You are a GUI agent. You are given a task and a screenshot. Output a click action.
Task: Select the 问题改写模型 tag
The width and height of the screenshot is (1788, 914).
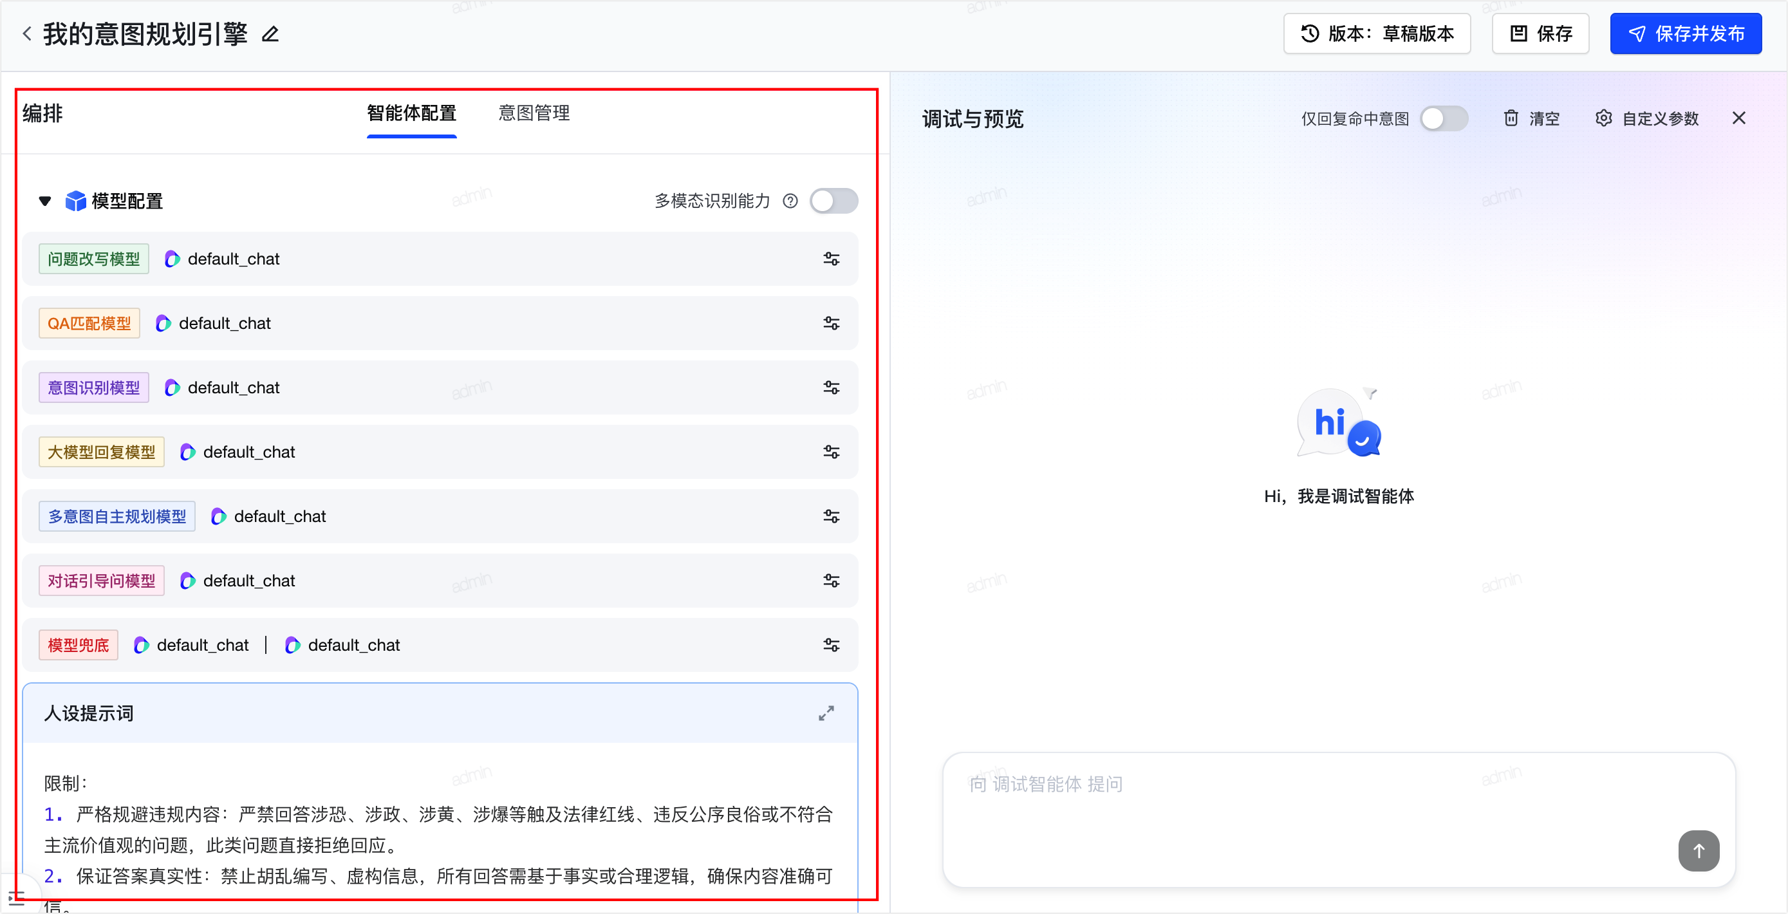[x=94, y=259]
